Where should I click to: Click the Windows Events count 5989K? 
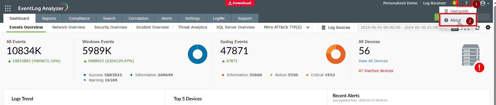click(97, 51)
